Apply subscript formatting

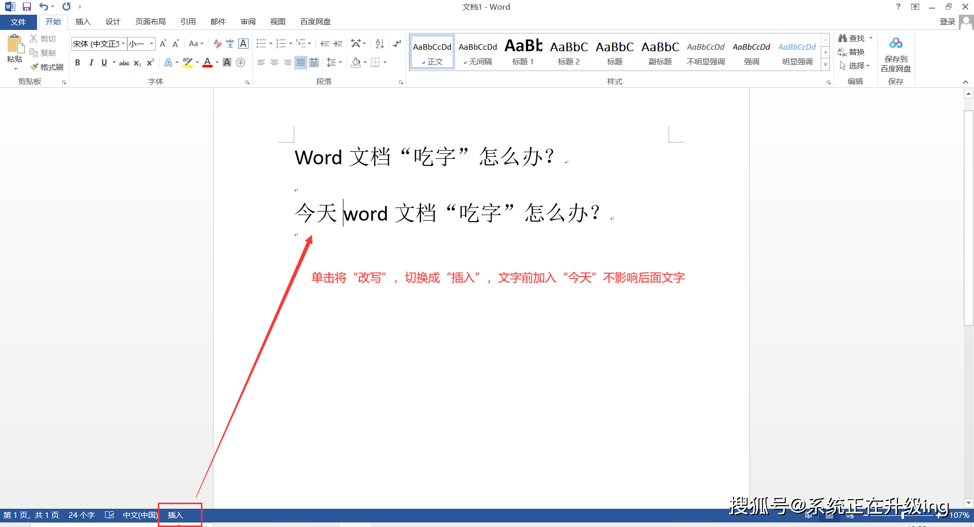click(x=136, y=62)
